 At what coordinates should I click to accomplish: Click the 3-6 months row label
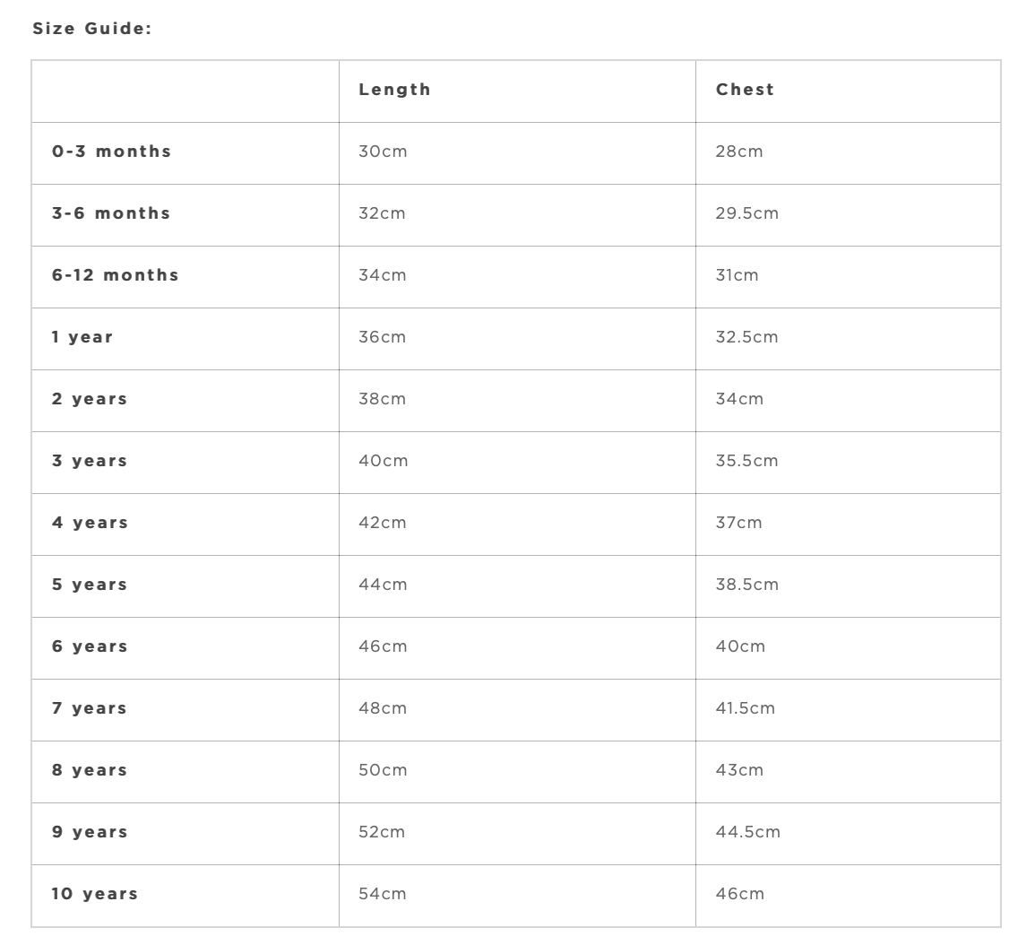[x=110, y=213]
